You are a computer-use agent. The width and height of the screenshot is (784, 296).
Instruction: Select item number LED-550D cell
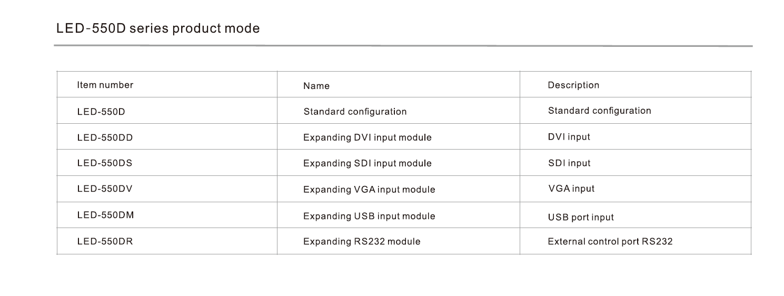pyautogui.click(x=101, y=112)
